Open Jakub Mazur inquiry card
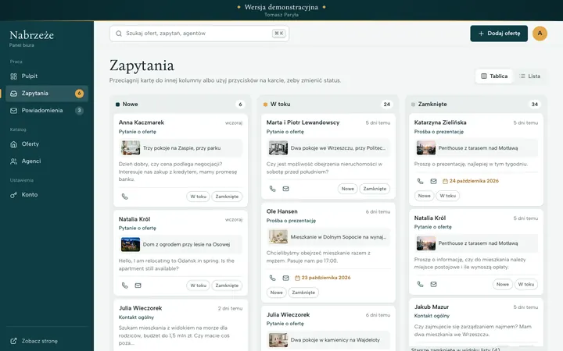Viewport: 563px width, 351px height. pyautogui.click(x=476, y=322)
